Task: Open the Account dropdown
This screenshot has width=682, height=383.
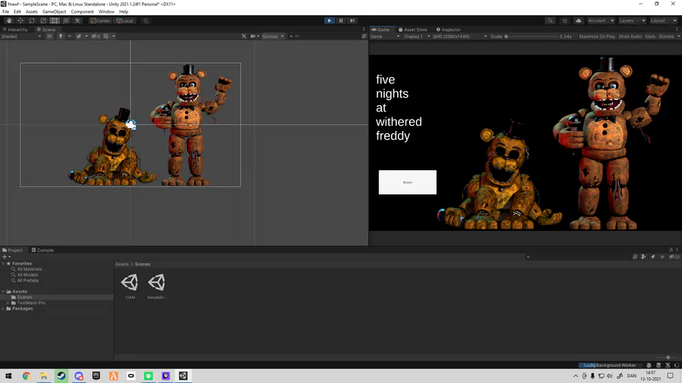Action: [x=601, y=20]
